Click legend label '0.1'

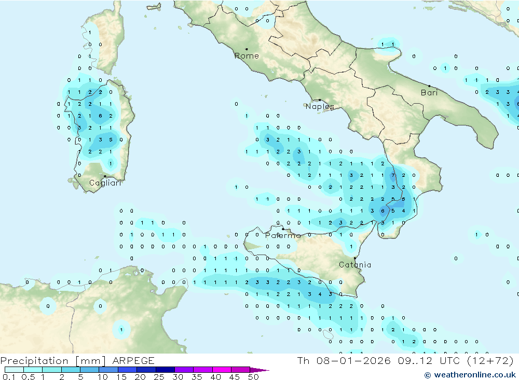click(x=9, y=377)
